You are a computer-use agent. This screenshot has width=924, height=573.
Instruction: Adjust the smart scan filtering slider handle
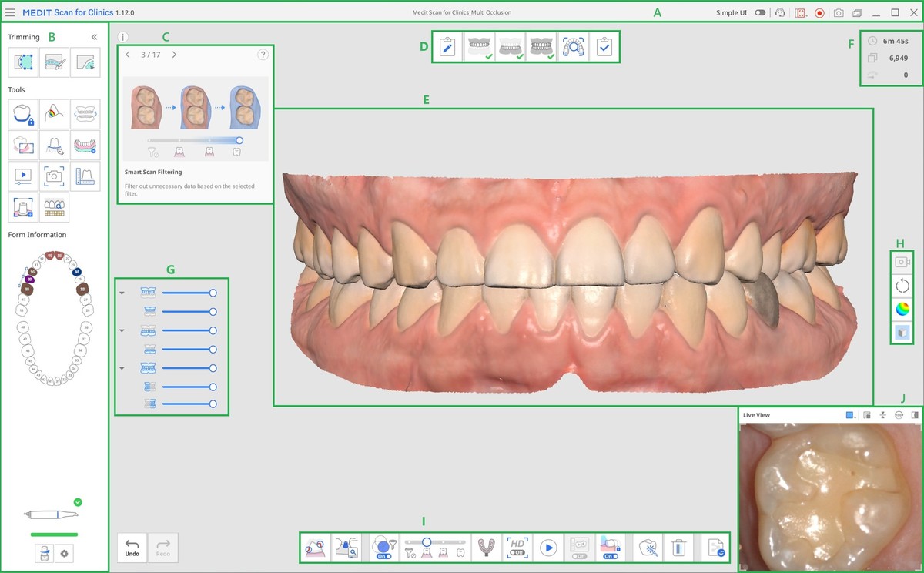427,542
